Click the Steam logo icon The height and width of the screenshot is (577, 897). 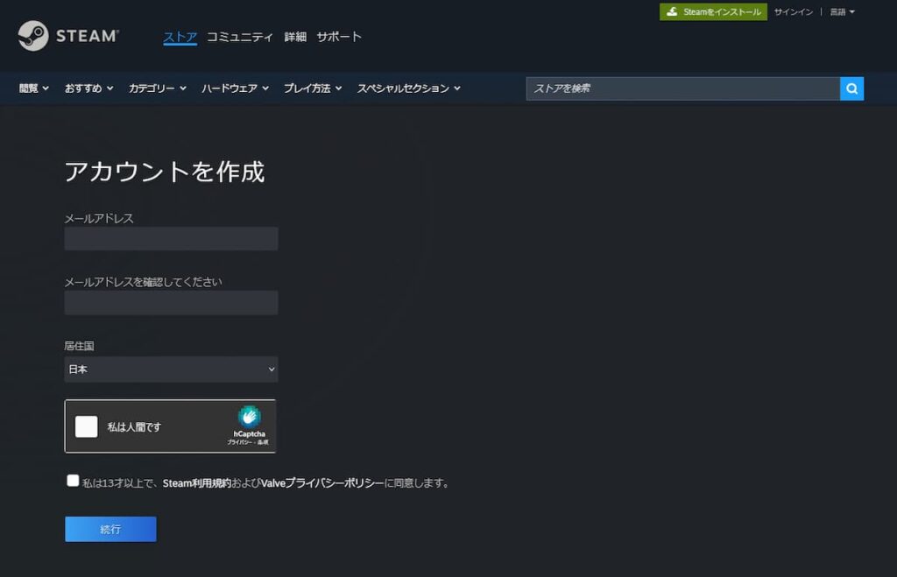[32, 35]
